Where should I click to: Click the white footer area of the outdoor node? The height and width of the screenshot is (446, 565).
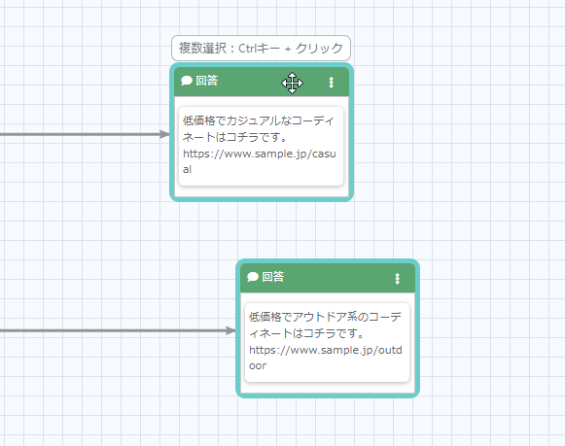point(328,388)
